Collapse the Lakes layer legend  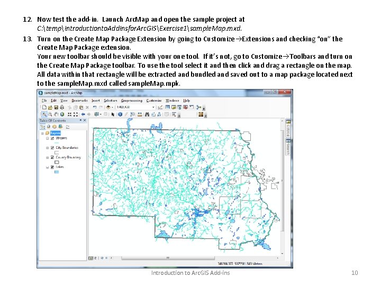[48, 167]
